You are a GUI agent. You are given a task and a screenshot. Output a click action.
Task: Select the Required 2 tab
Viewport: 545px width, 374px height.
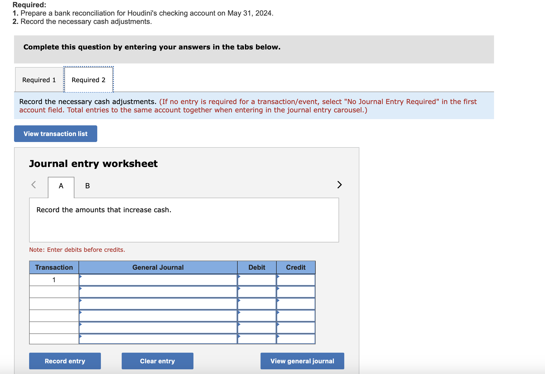tap(88, 80)
